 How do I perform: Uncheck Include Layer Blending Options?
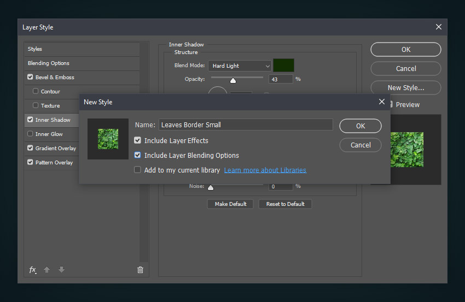(138, 156)
